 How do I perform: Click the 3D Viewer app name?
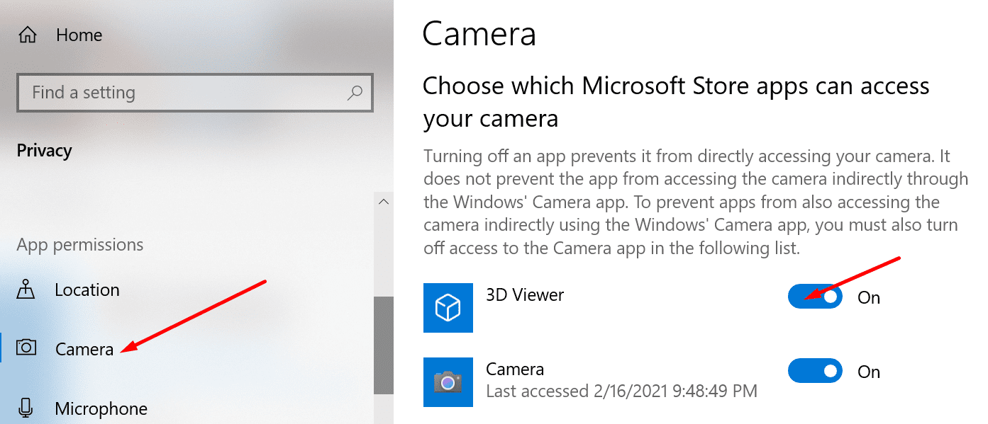(x=525, y=294)
